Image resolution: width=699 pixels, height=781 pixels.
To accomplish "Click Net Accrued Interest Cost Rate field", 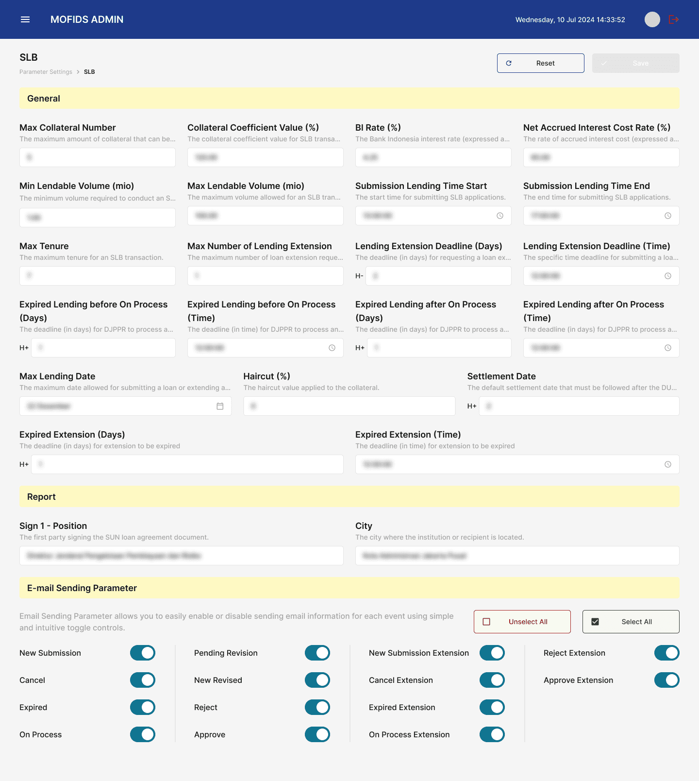I will 601,157.
